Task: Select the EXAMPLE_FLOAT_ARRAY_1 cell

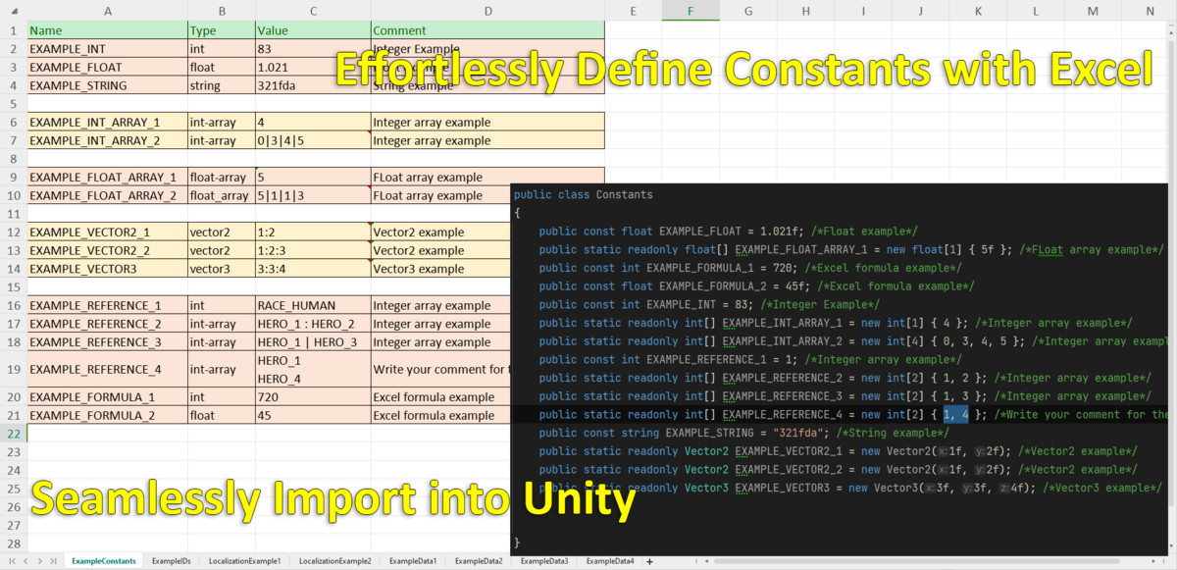Action: point(107,178)
